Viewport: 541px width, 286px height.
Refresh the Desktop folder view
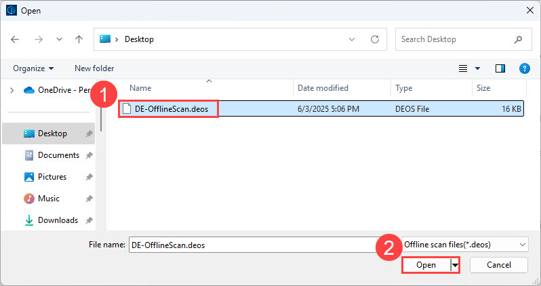pos(374,39)
